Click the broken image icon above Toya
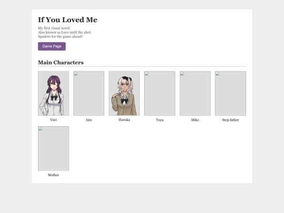The height and width of the screenshot is (213, 284). pyautogui.click(x=147, y=74)
